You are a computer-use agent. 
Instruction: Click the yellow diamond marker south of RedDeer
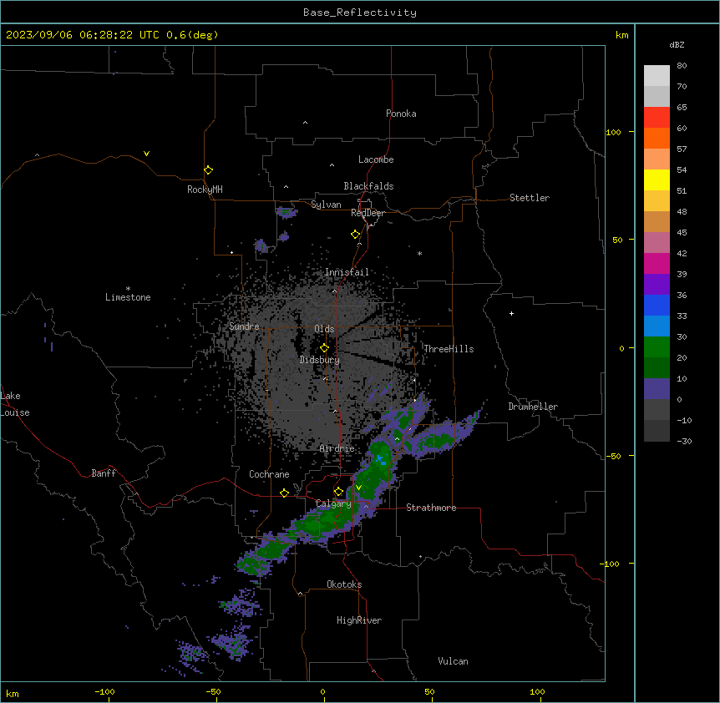pos(355,235)
